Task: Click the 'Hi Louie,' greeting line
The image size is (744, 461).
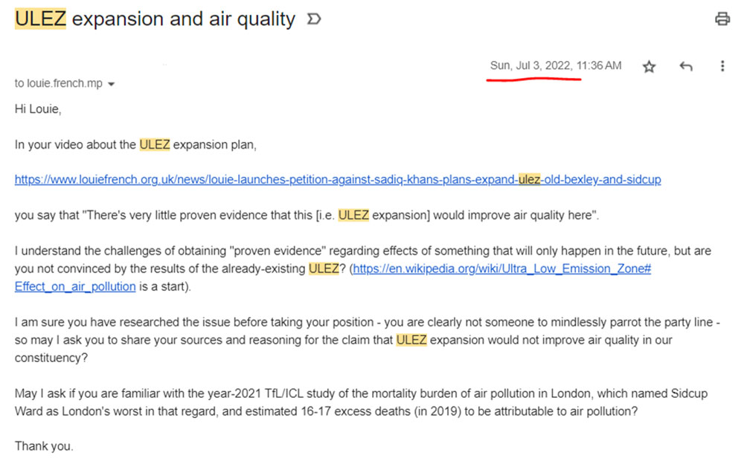Action: [38, 109]
